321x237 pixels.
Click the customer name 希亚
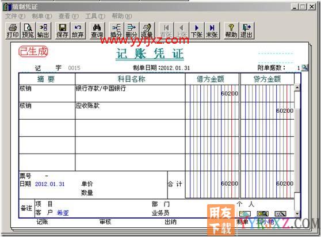pyautogui.click(x=63, y=213)
